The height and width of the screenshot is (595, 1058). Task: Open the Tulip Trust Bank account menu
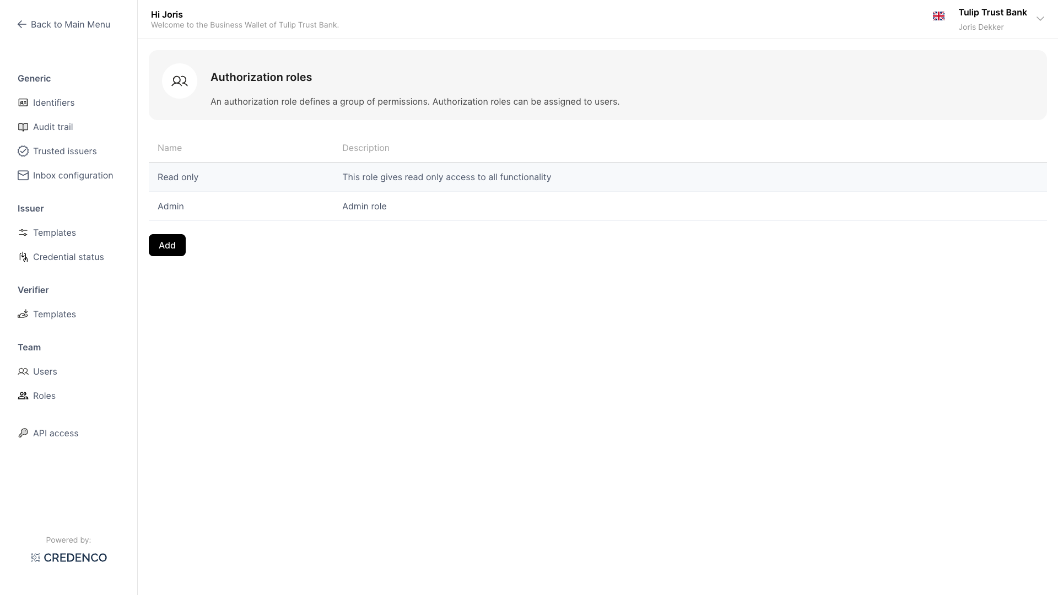tap(992, 13)
